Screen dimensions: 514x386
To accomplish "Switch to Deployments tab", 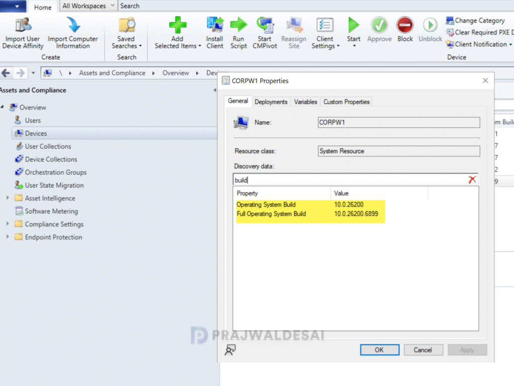I will pyautogui.click(x=271, y=102).
